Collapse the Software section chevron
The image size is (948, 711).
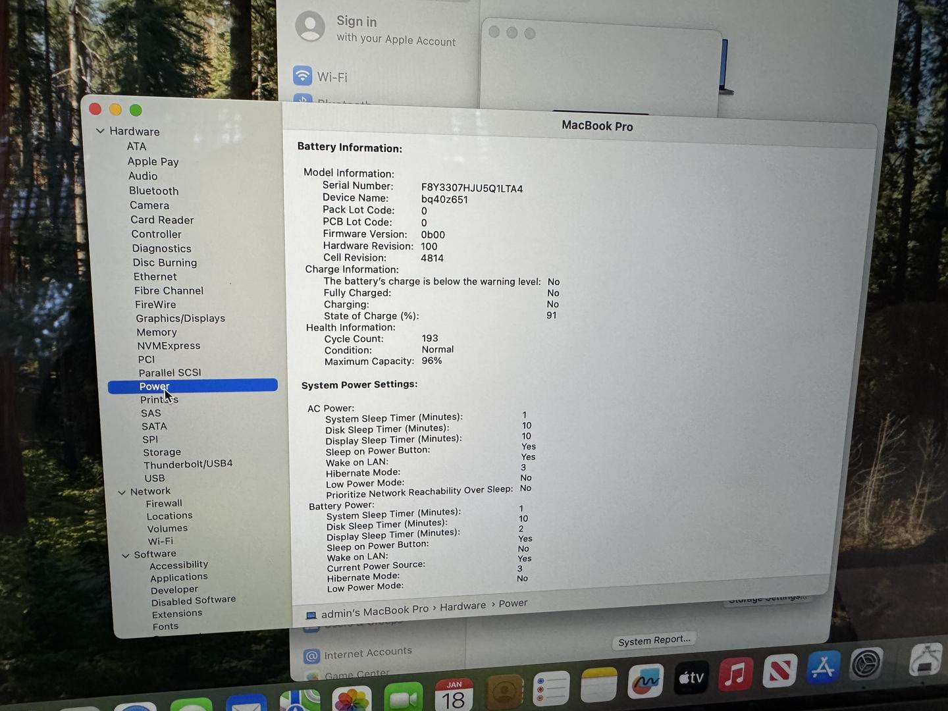126,556
